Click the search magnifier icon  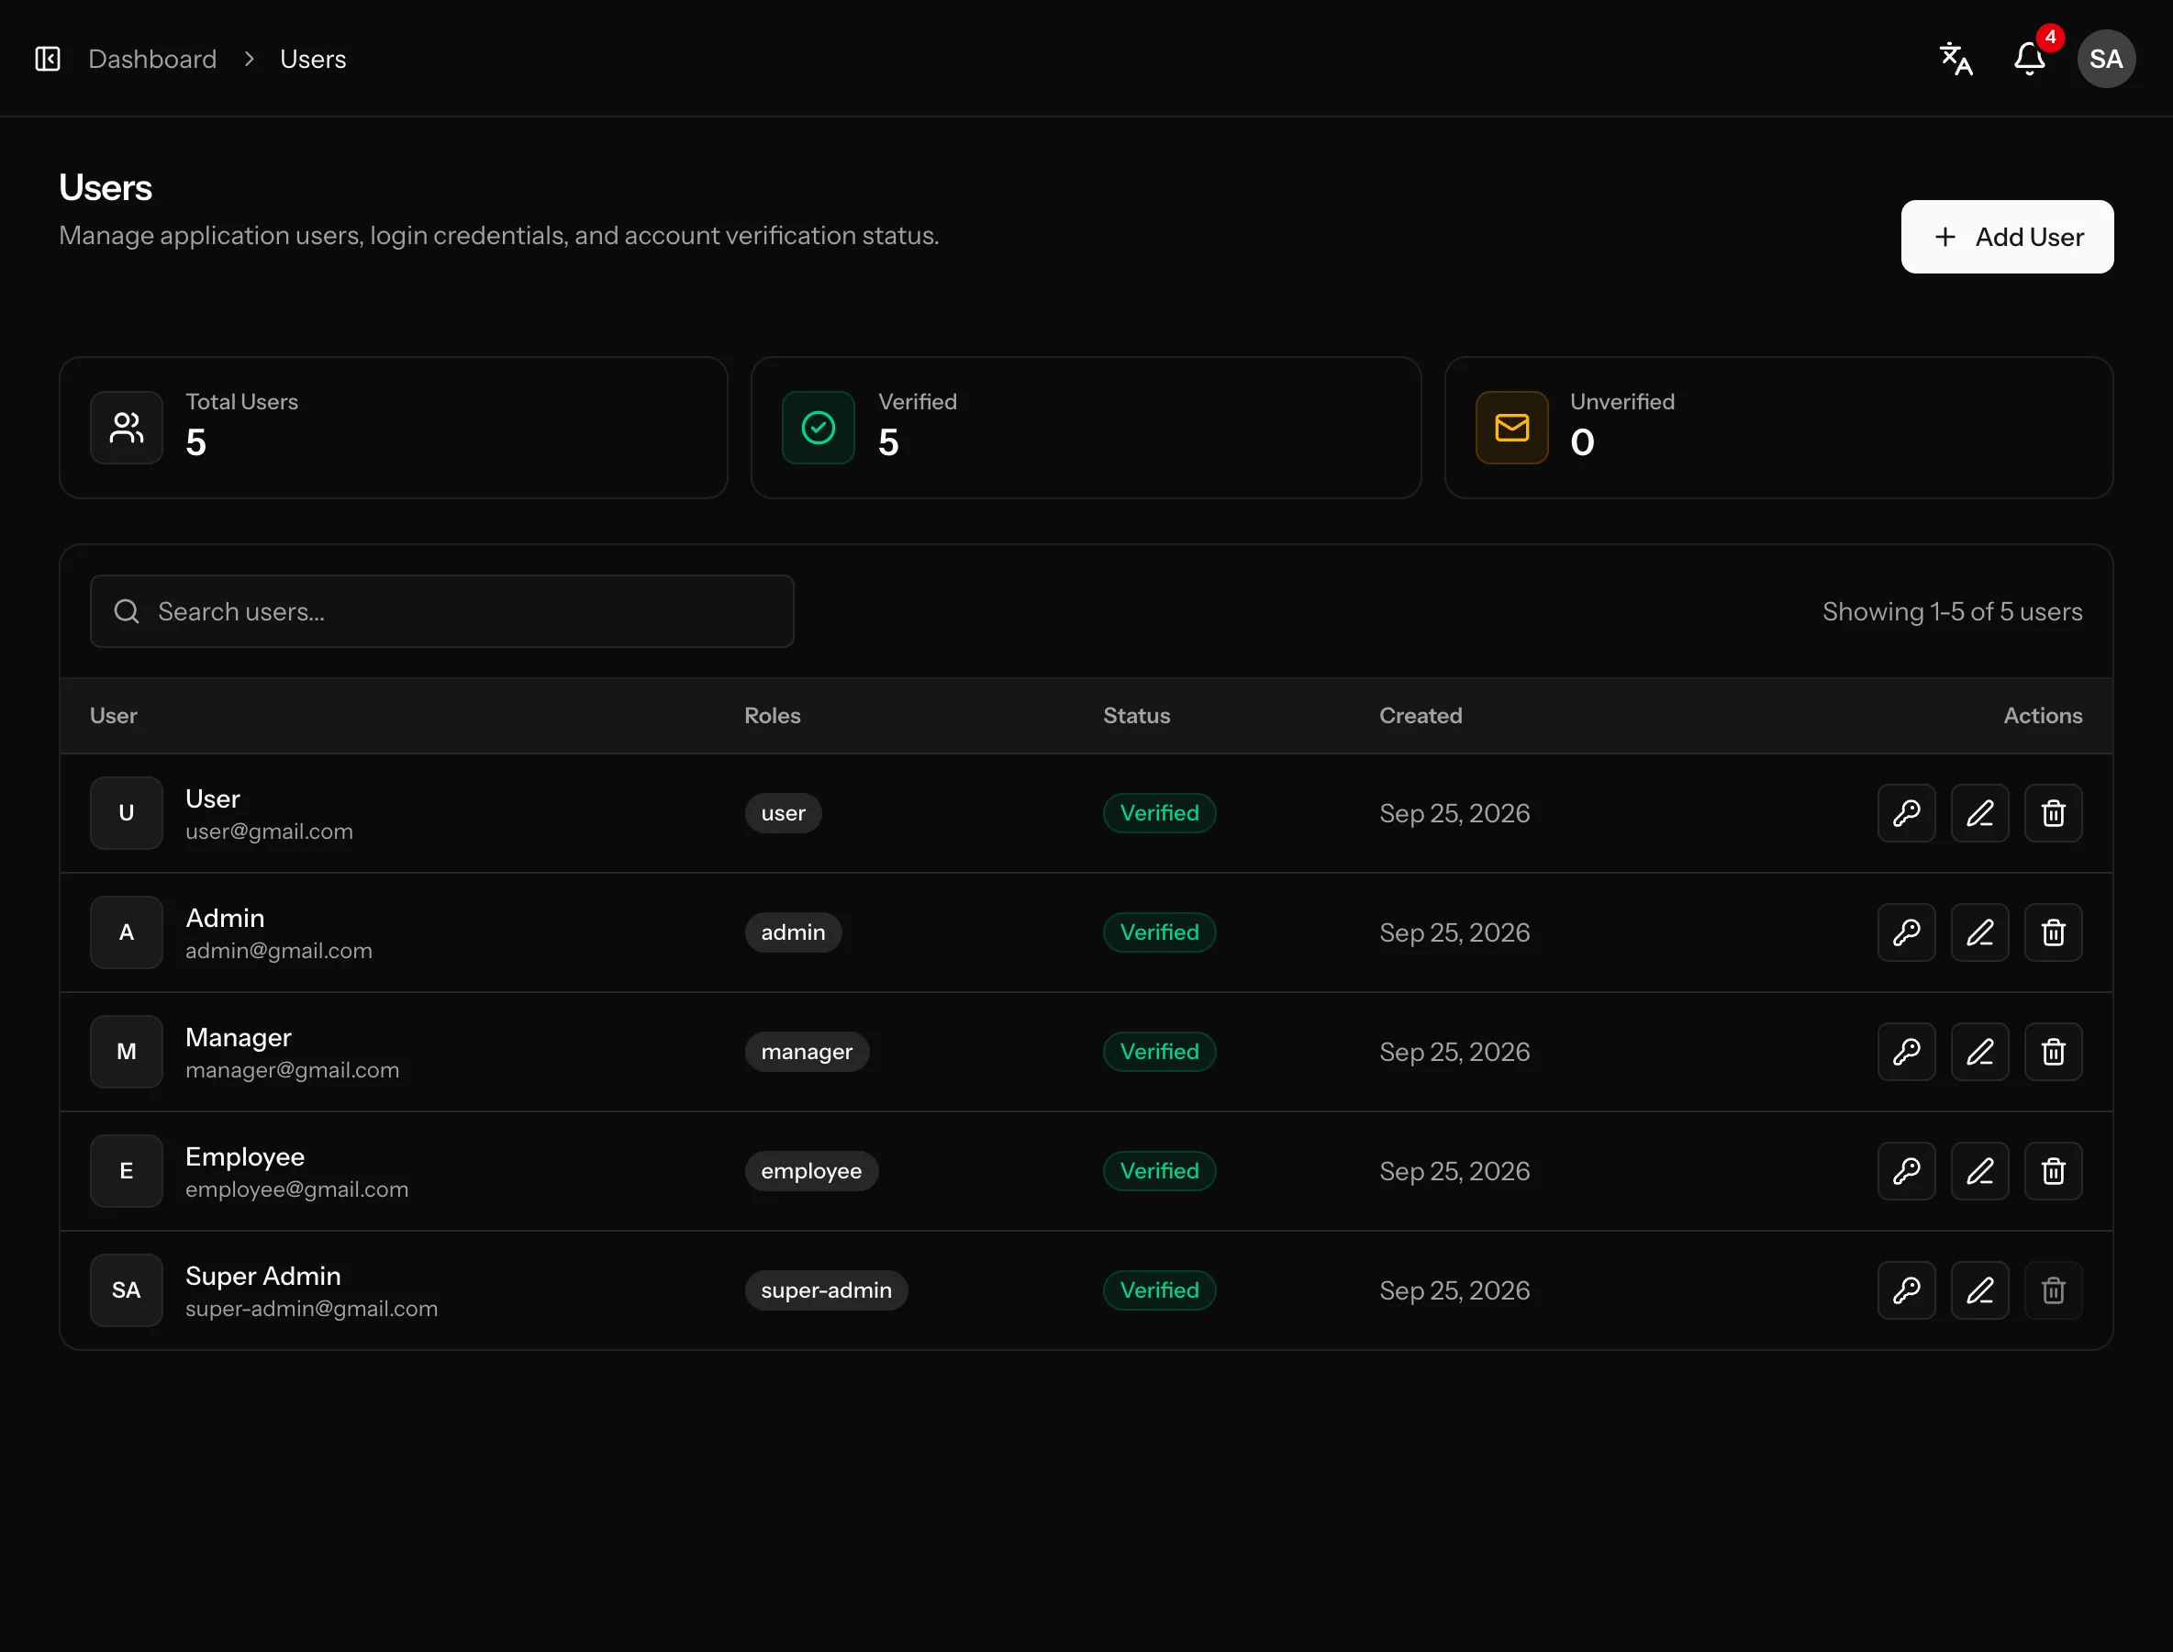pyautogui.click(x=127, y=611)
